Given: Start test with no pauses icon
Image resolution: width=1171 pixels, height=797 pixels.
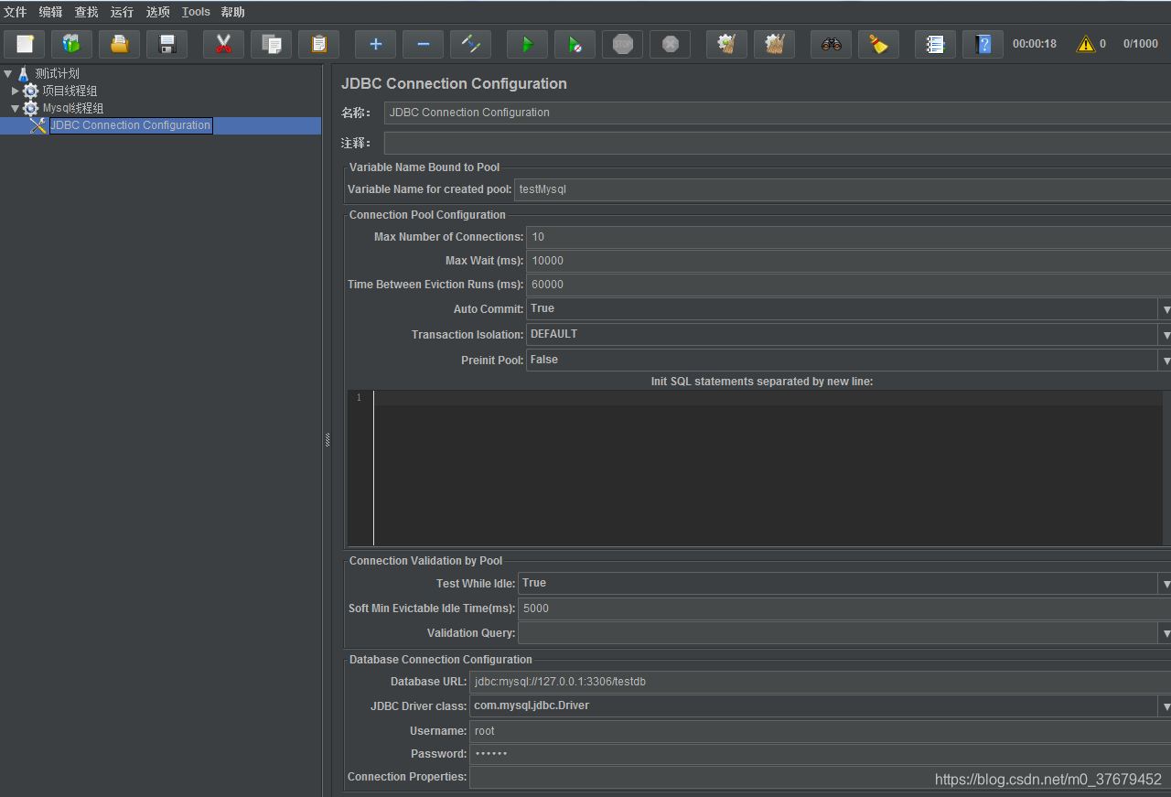Looking at the screenshot, I should coord(575,44).
